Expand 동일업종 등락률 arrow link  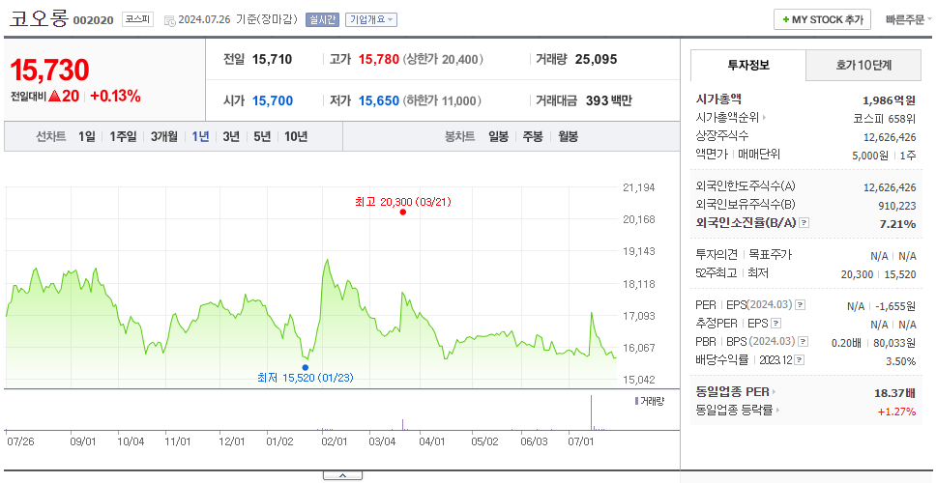(x=779, y=411)
